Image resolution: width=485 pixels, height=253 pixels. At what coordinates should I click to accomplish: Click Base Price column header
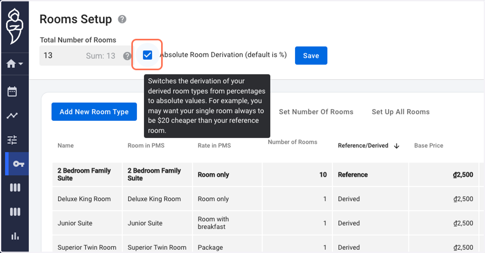coord(429,145)
